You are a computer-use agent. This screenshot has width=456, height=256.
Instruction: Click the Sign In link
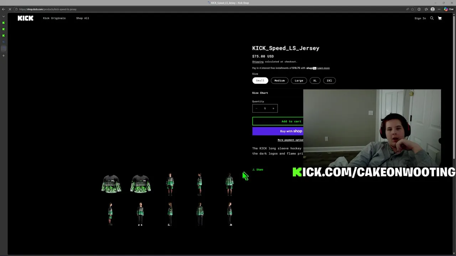point(420,18)
